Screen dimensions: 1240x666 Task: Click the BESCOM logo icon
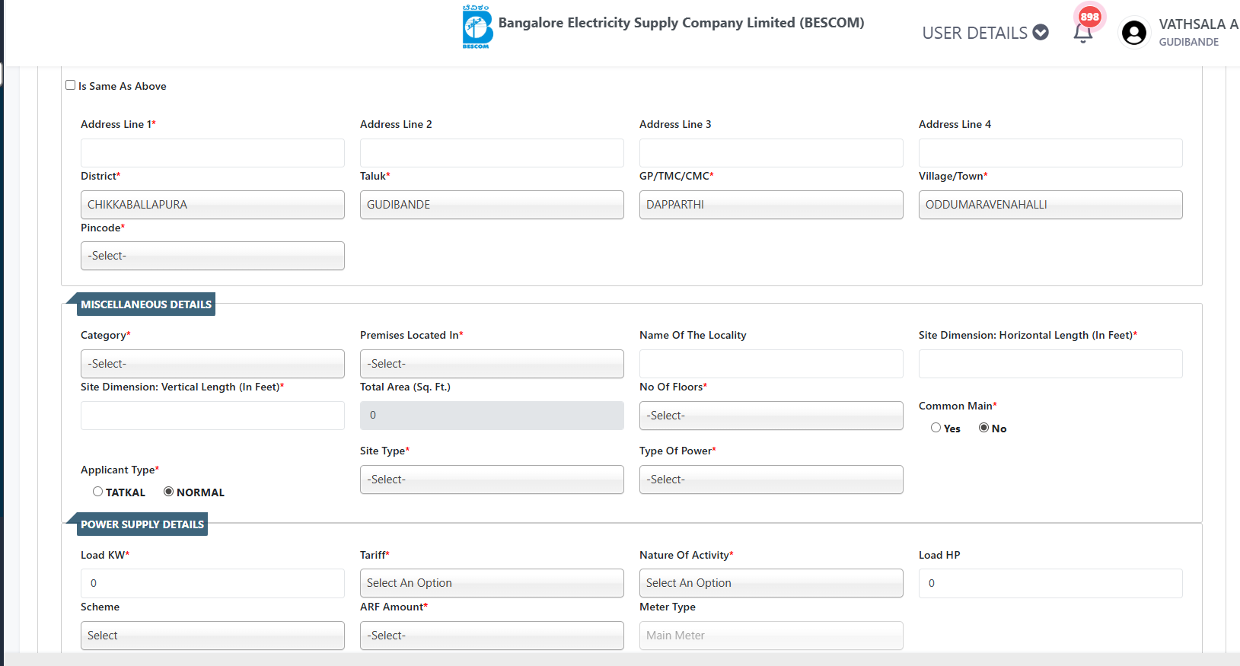(x=477, y=27)
